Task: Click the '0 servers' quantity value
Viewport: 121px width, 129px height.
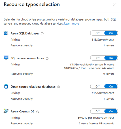Action: [109, 74]
